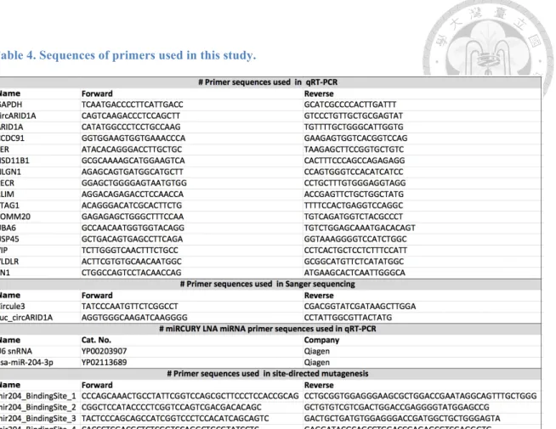Image resolution: width=556 pixels, height=429 pixels.
Task: Select the 'Company' column header
Action: coord(321,340)
